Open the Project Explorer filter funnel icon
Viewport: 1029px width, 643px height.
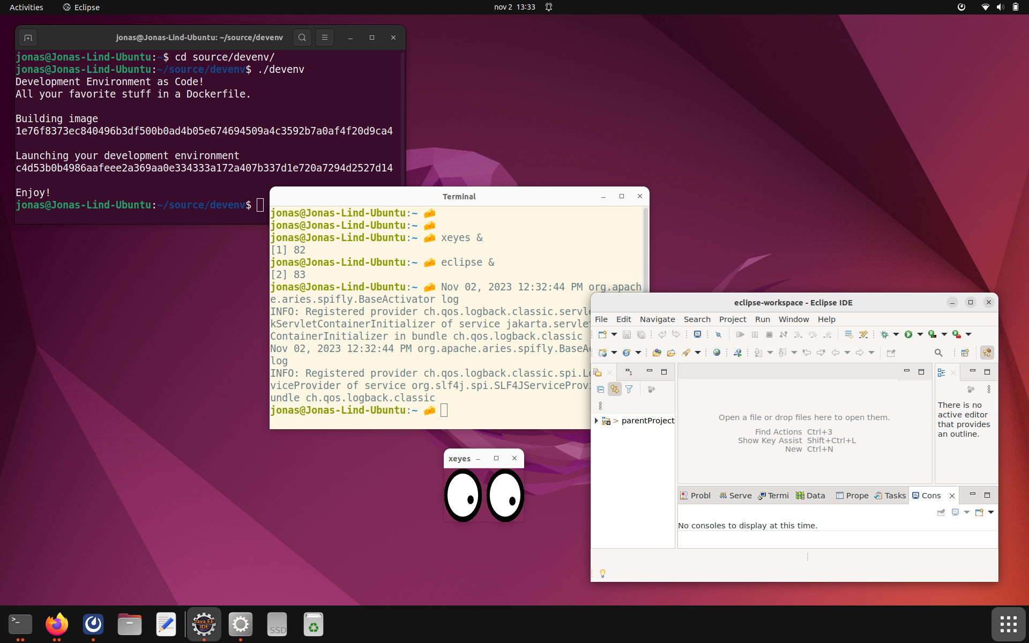[629, 390]
